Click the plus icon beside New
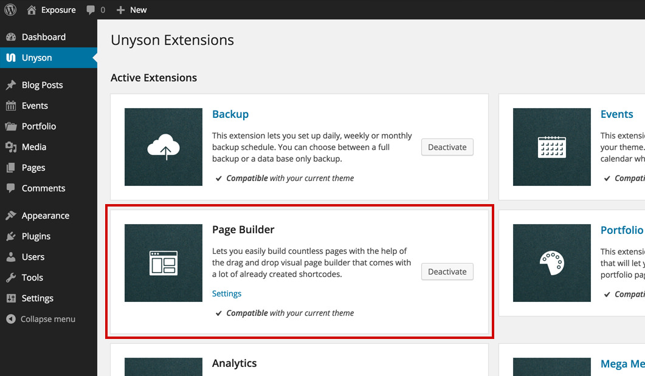 (120, 10)
